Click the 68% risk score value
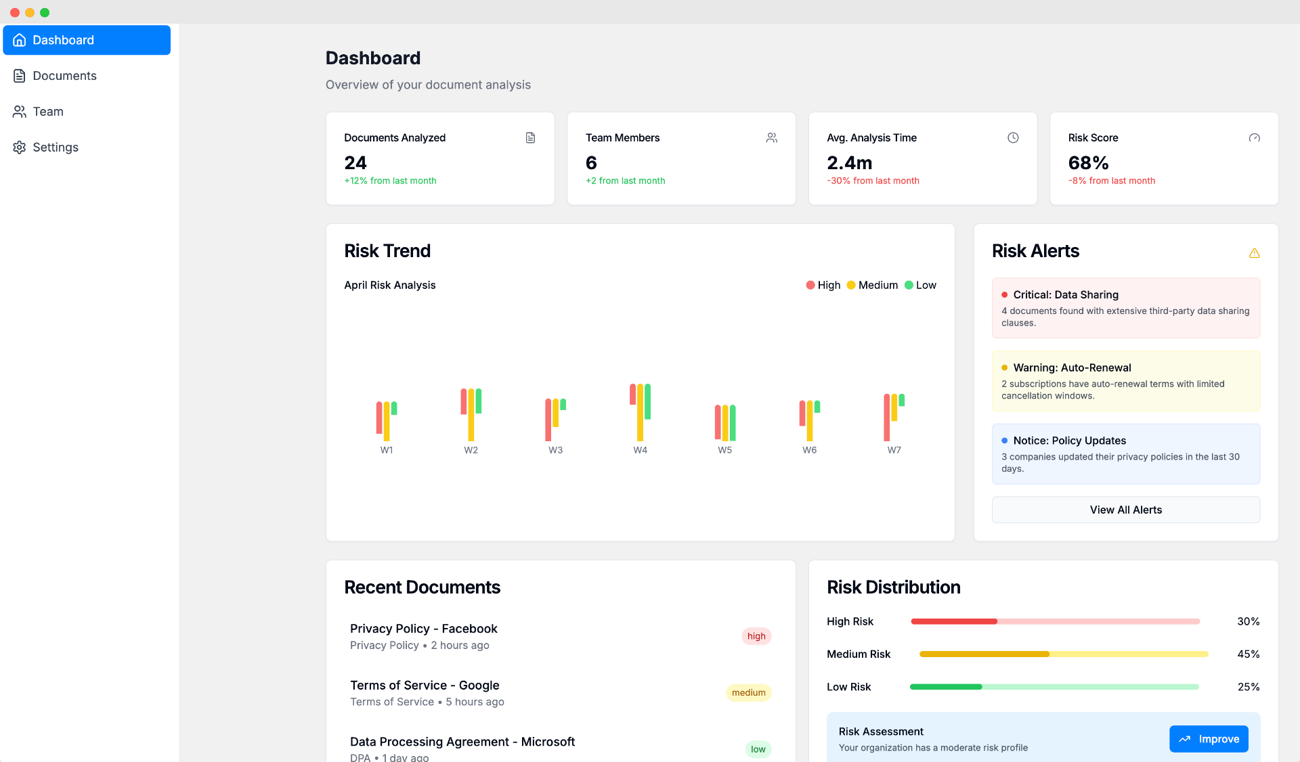This screenshot has height=762, width=1300. tap(1089, 163)
